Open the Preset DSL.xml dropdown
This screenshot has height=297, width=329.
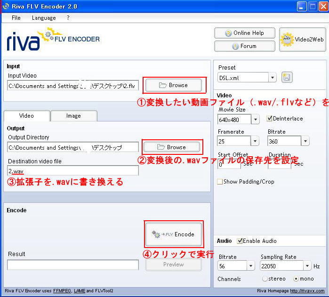pyautogui.click(x=273, y=78)
